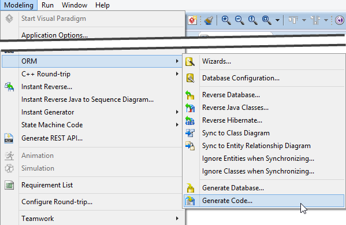Image resolution: width=346 pixels, height=225 pixels.
Task: Open the Run menu
Action: [x=47, y=5]
